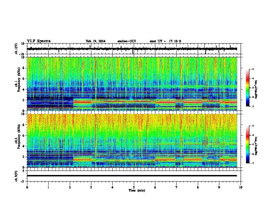Click time axis tick label "4"
Viewport: 271px width, 210px height.
point(112,187)
